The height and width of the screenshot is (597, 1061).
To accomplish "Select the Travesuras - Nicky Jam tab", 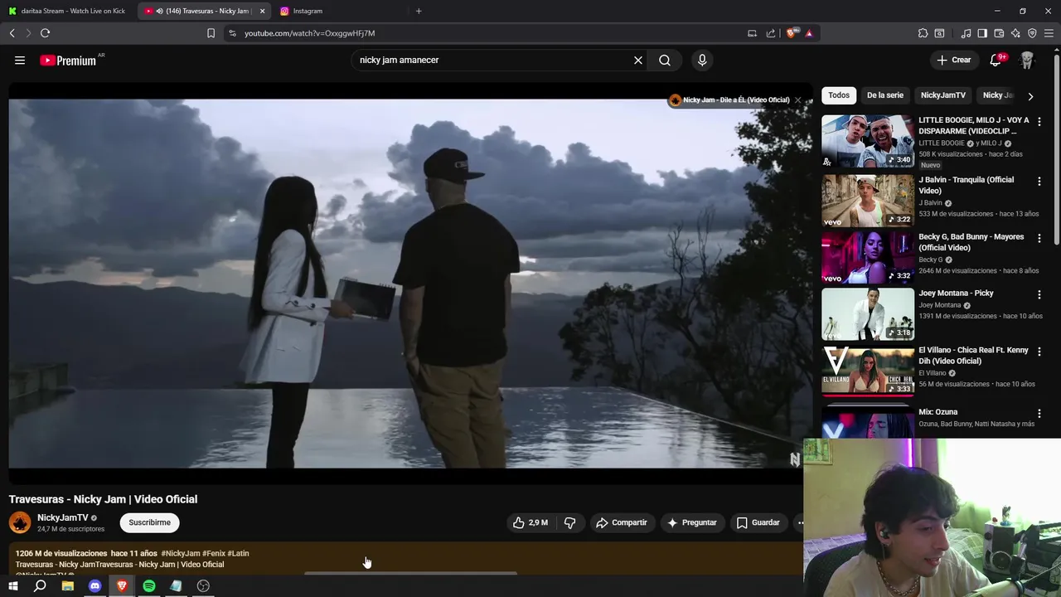I will [x=203, y=11].
